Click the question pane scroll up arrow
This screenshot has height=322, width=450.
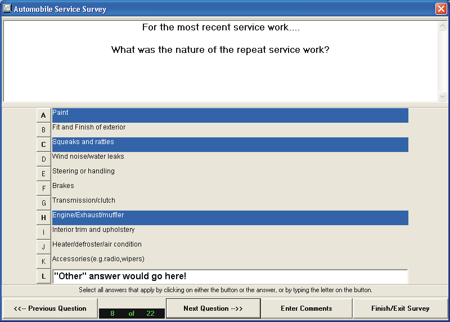(x=442, y=26)
